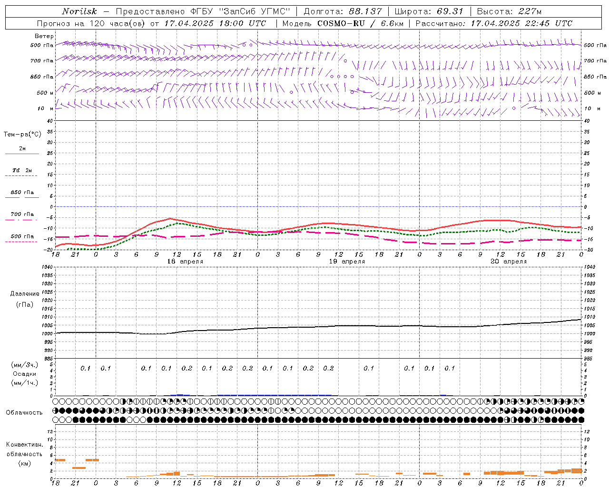The width and height of the screenshot is (609, 487).
Task: Click the '700 гПа' temperature legend entry
Action: tap(22, 214)
